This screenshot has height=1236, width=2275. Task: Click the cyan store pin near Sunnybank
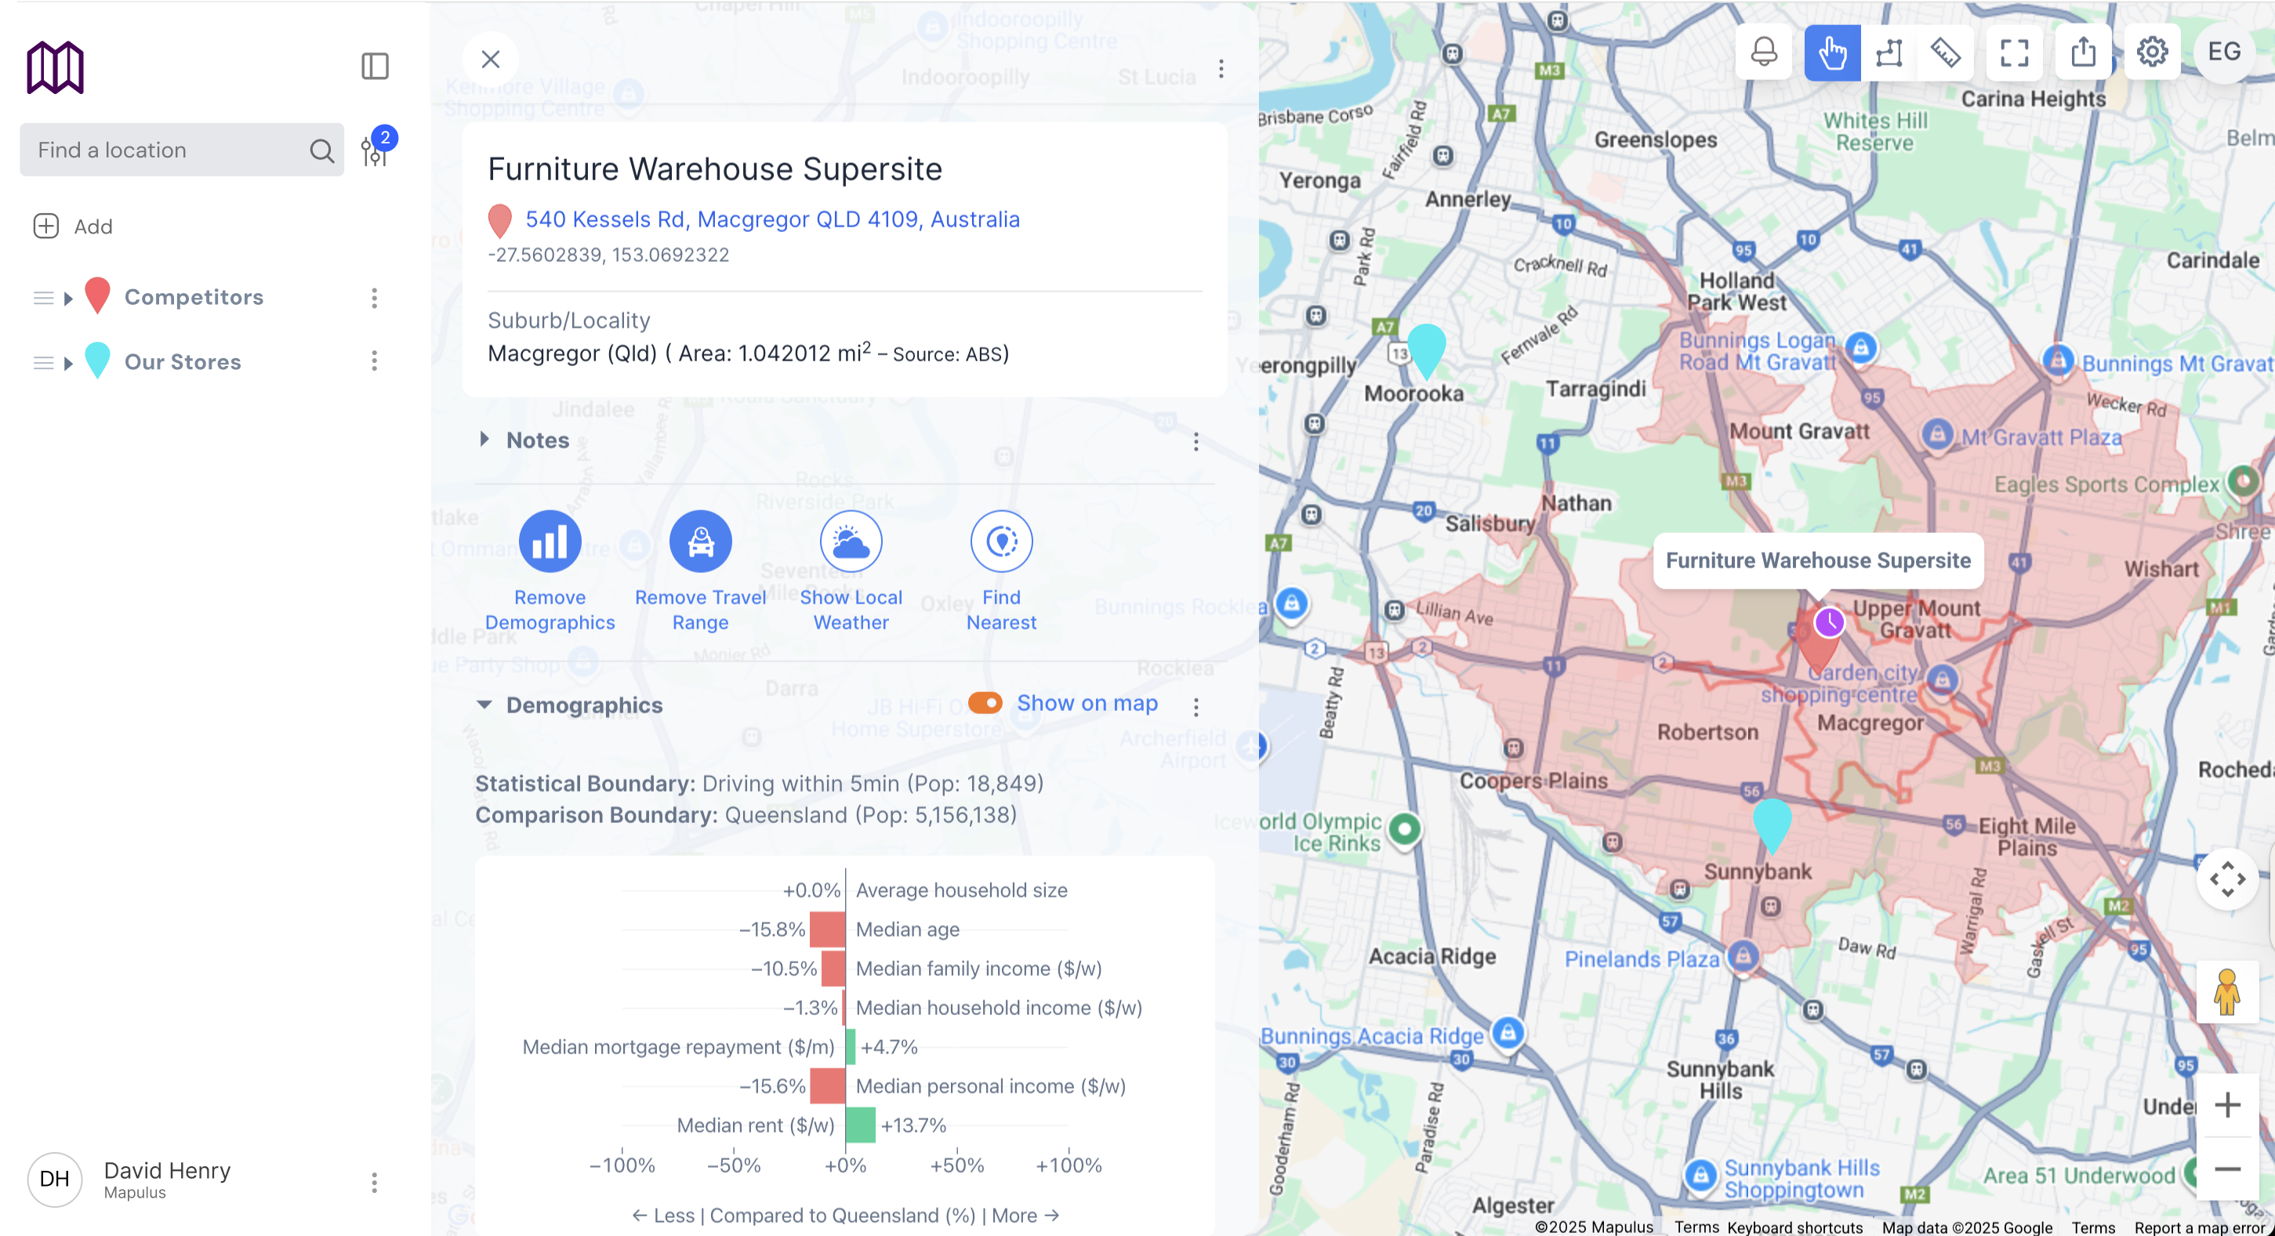tap(1772, 826)
